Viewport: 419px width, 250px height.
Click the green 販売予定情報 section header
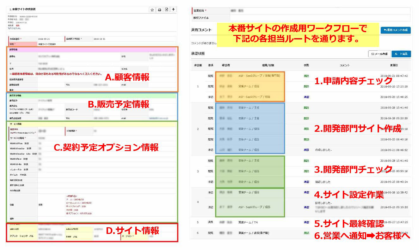92,95
